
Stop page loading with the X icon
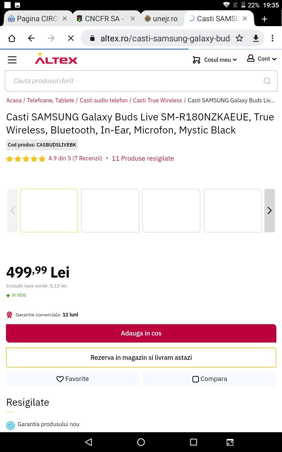(71, 38)
